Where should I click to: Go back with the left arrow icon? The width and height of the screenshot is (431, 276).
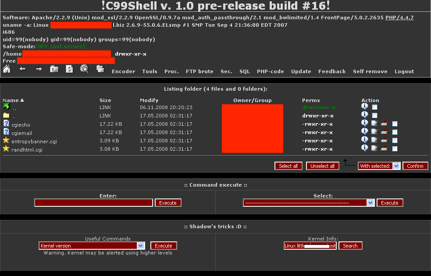pos(22,69)
